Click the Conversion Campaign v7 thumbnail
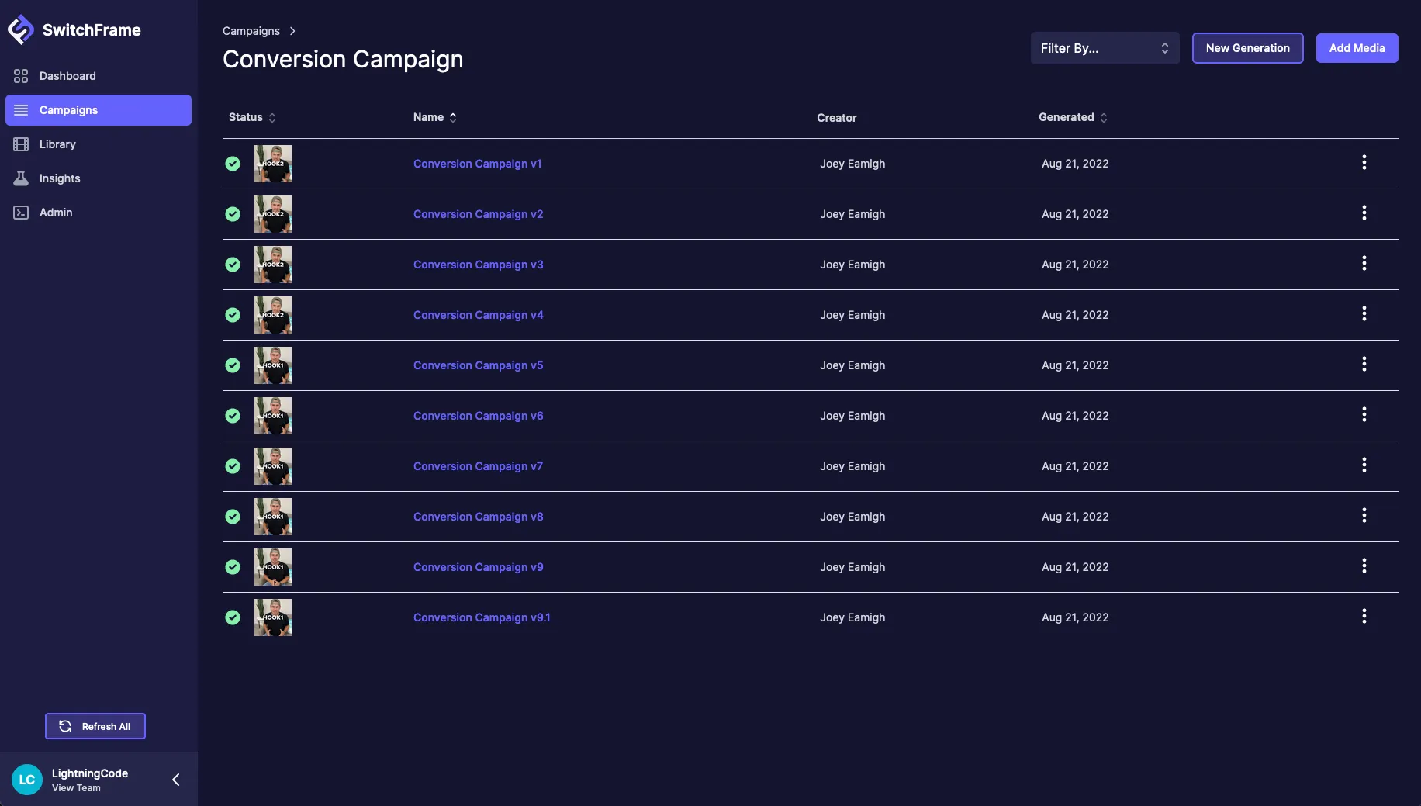Viewport: 1421px width, 806px height. 273,466
